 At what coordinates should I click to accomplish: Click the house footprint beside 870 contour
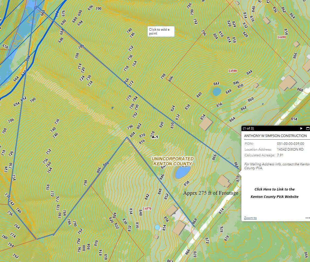(224, 181)
